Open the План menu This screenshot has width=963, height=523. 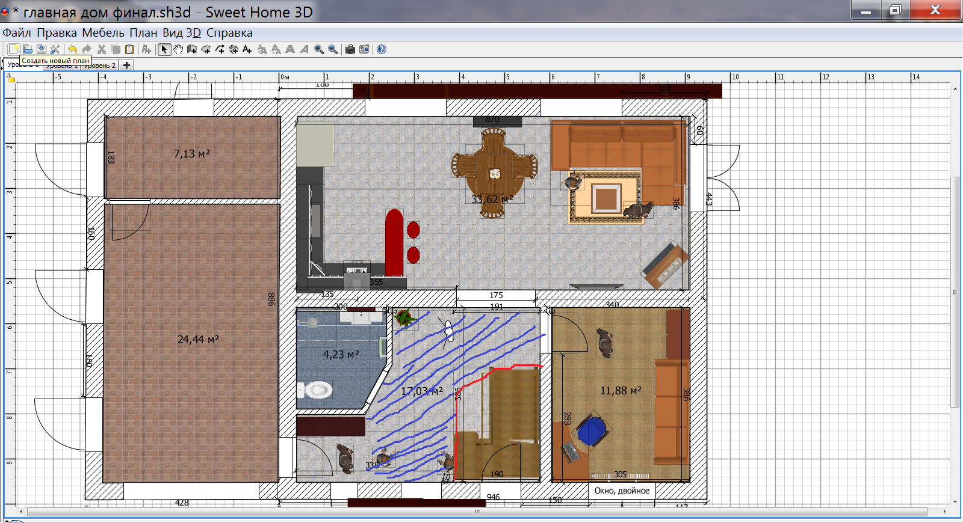click(143, 32)
